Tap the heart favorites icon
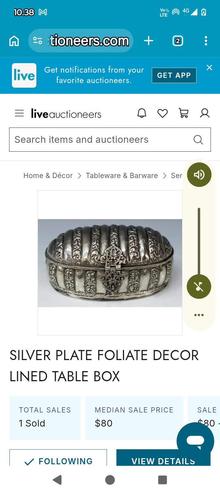This screenshot has height=494, width=220. (163, 113)
